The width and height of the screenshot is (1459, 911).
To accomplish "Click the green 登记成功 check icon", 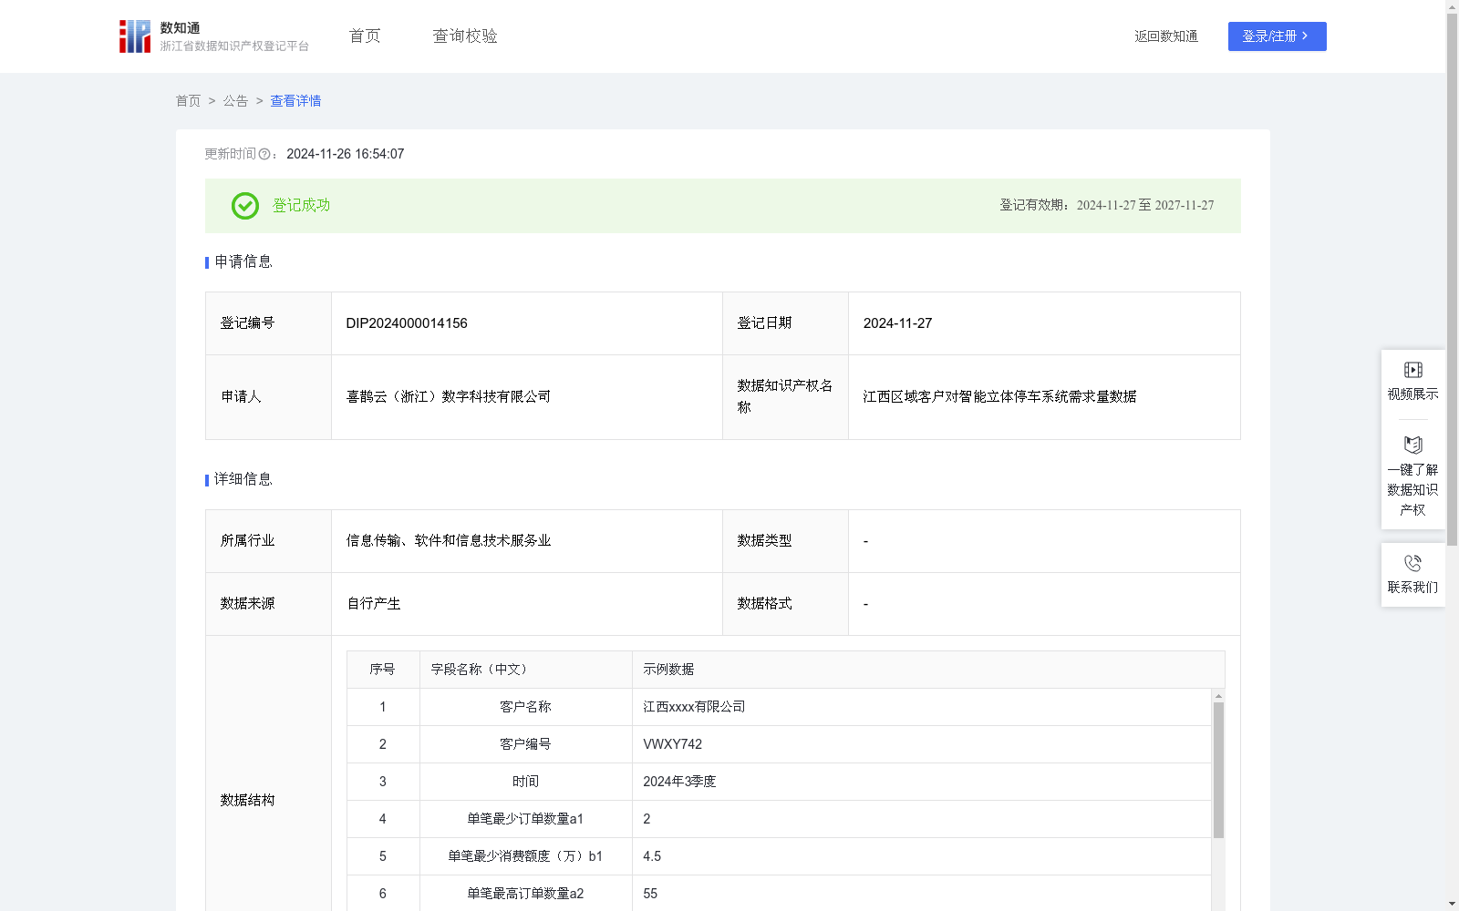I will click(245, 206).
